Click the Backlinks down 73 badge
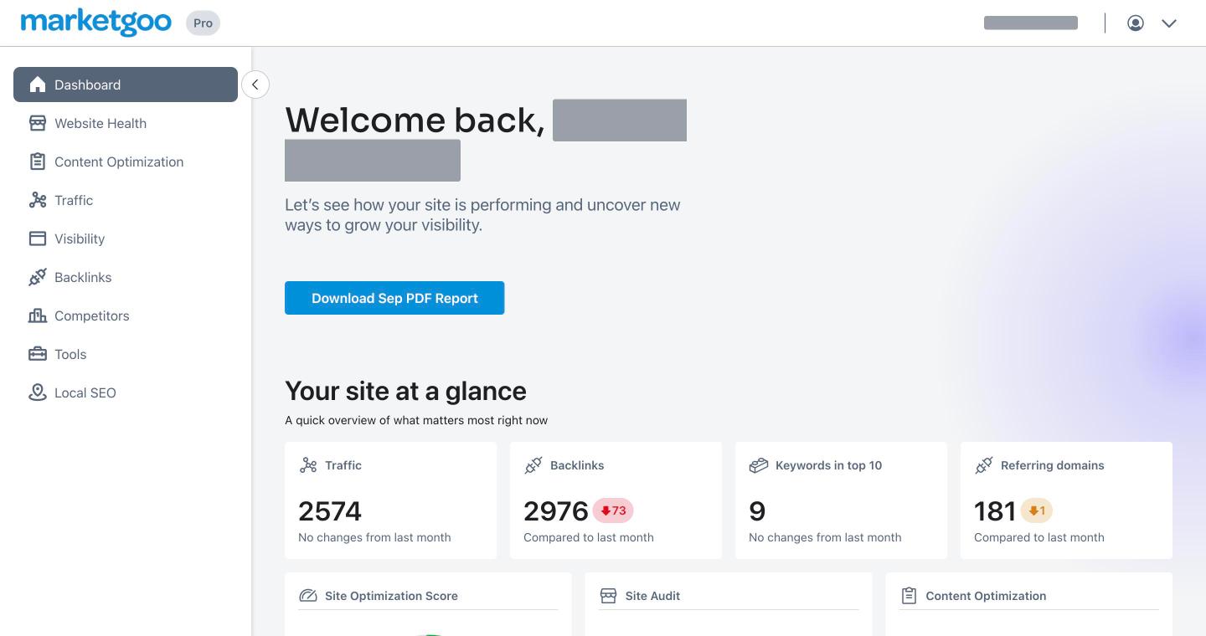 click(613, 510)
